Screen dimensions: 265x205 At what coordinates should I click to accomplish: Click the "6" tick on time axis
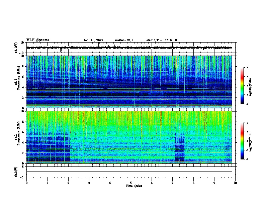152,183
